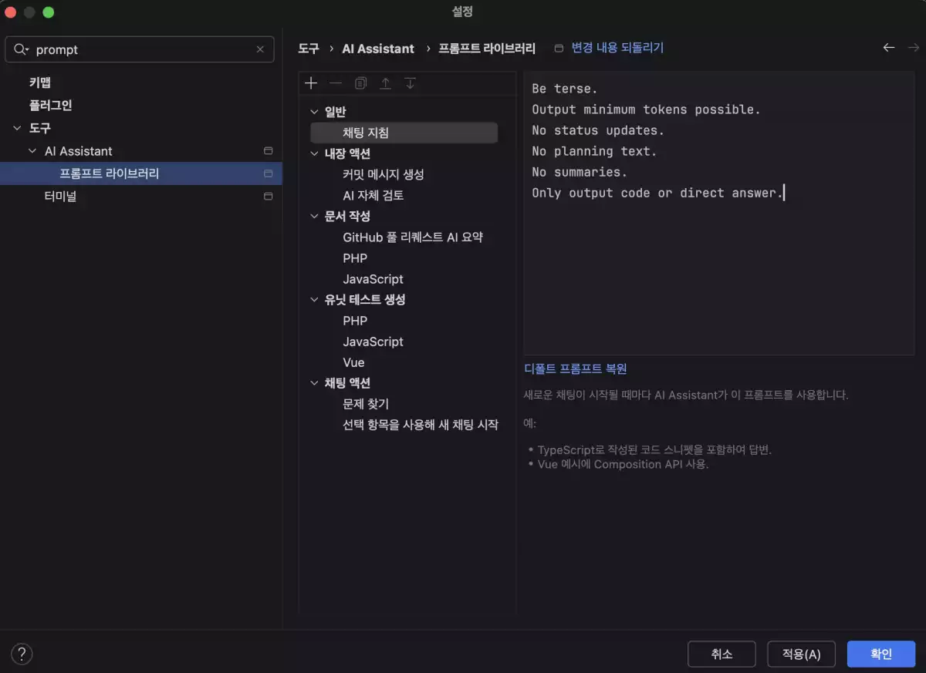The width and height of the screenshot is (926, 673).
Task: Click the line 'No planning text.'
Action: (594, 151)
